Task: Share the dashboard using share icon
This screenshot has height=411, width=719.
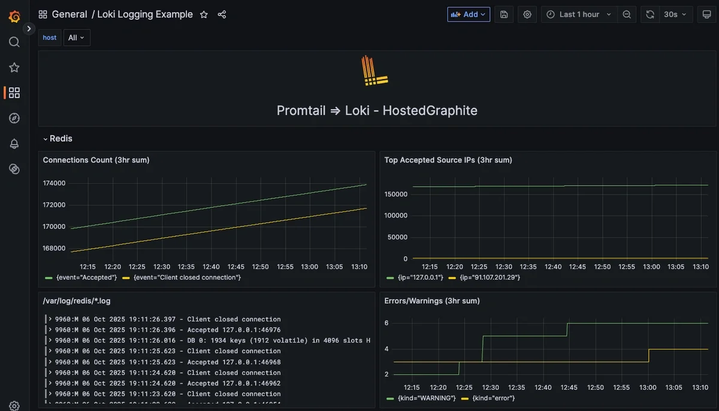Action: (222, 14)
